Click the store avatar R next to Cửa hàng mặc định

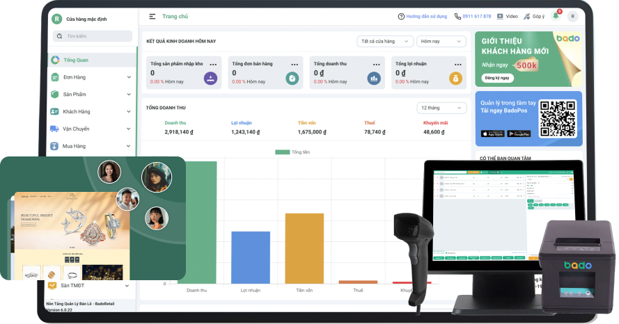click(57, 19)
